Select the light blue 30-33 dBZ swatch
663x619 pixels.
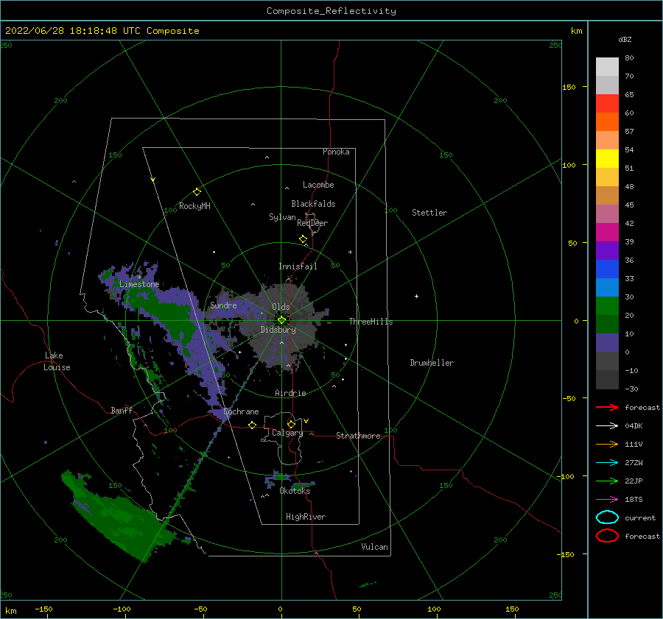(607, 287)
